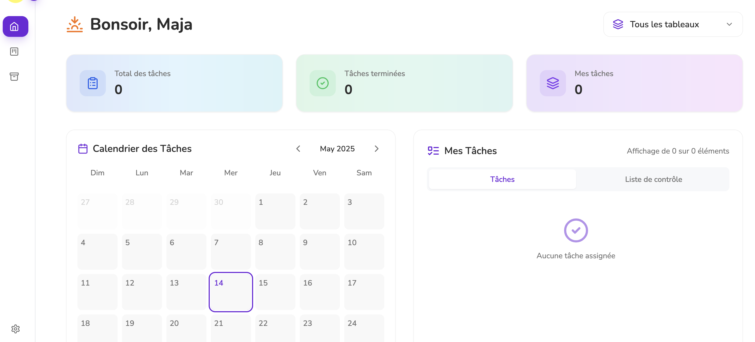Select greyed April 27 in calendar
Screen dimensions: 755x342
(97, 211)
